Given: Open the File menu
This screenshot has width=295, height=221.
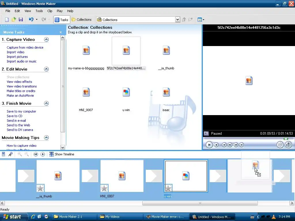Looking at the screenshot, I should tap(8, 11).
